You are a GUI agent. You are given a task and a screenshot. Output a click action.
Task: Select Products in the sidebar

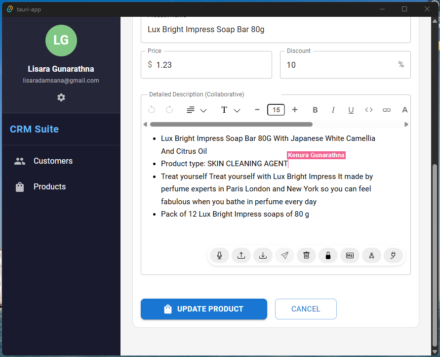[x=49, y=186]
